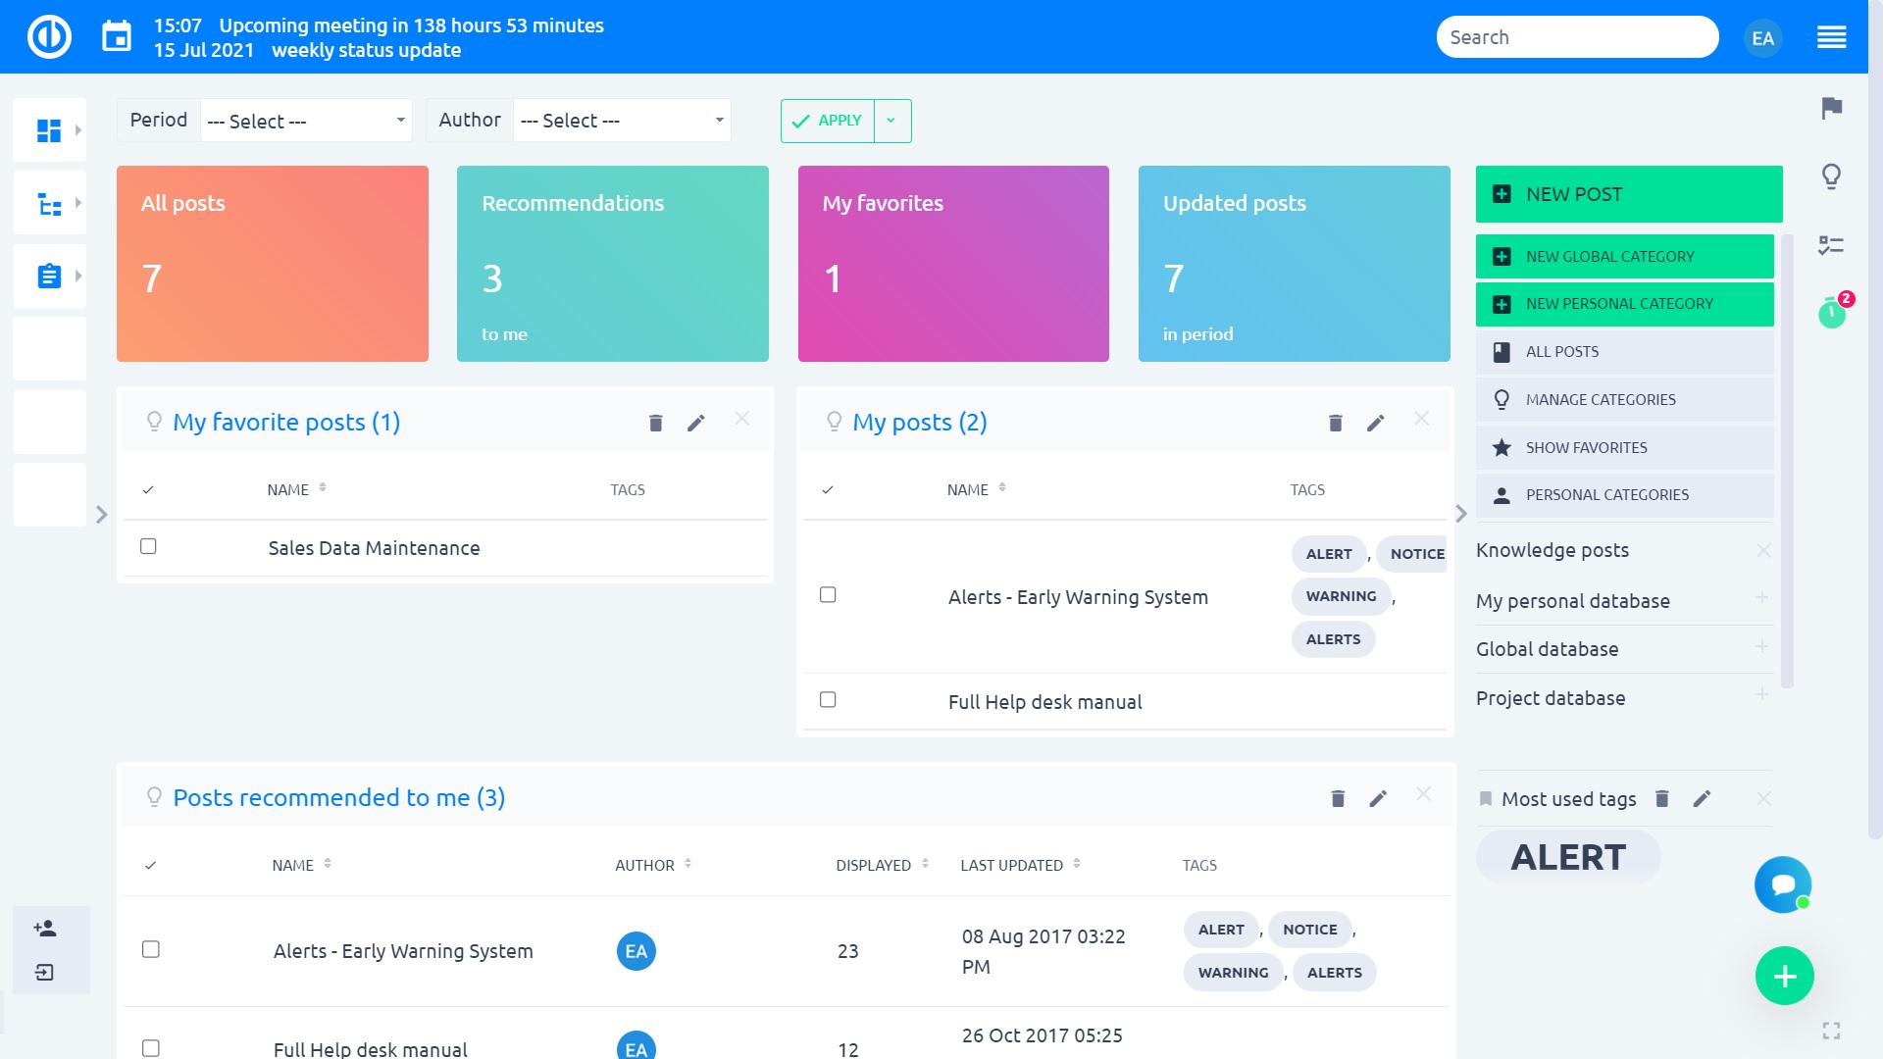Click the add user icon in sidebar
1883x1059 pixels.
(44, 928)
